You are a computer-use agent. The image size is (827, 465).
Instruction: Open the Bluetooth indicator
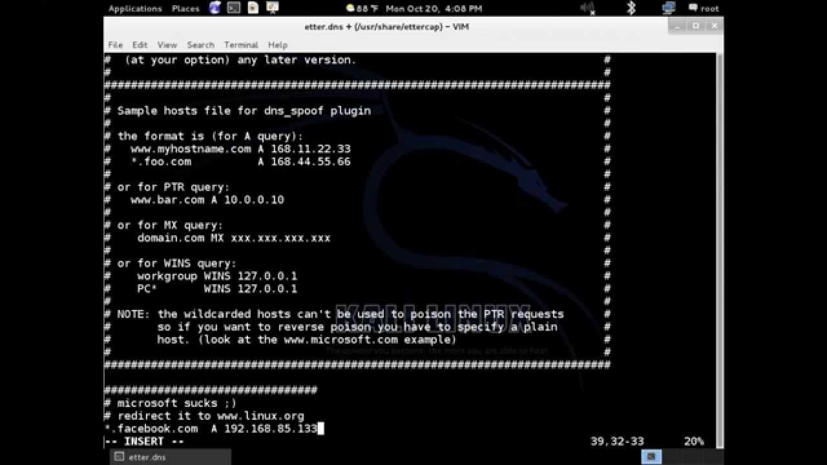[631, 8]
